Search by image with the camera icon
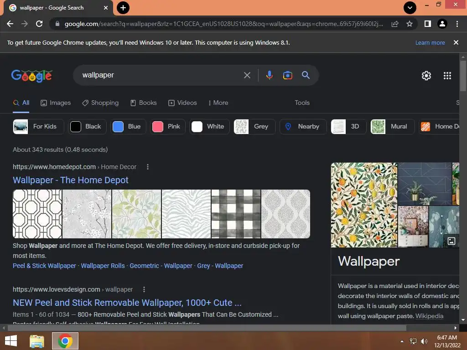Viewport: 467px width, 350px height. point(288,75)
